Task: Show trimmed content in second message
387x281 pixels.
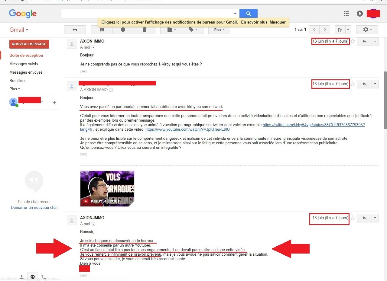Action: [x=83, y=155]
